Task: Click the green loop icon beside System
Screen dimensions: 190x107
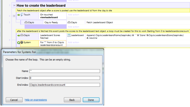Action: (18, 43)
